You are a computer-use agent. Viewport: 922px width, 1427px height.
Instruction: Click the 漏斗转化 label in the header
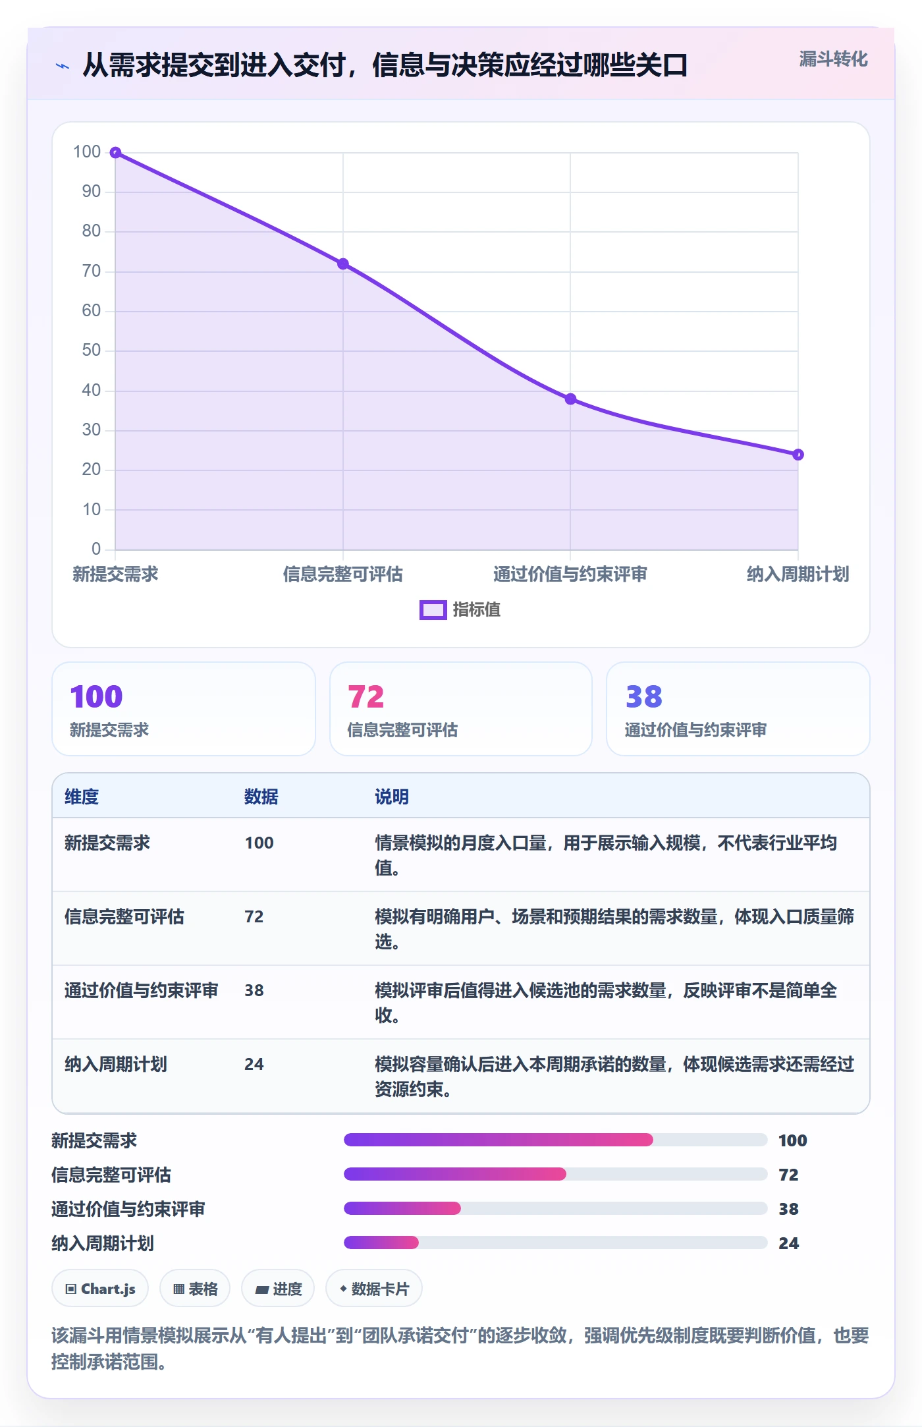[833, 59]
